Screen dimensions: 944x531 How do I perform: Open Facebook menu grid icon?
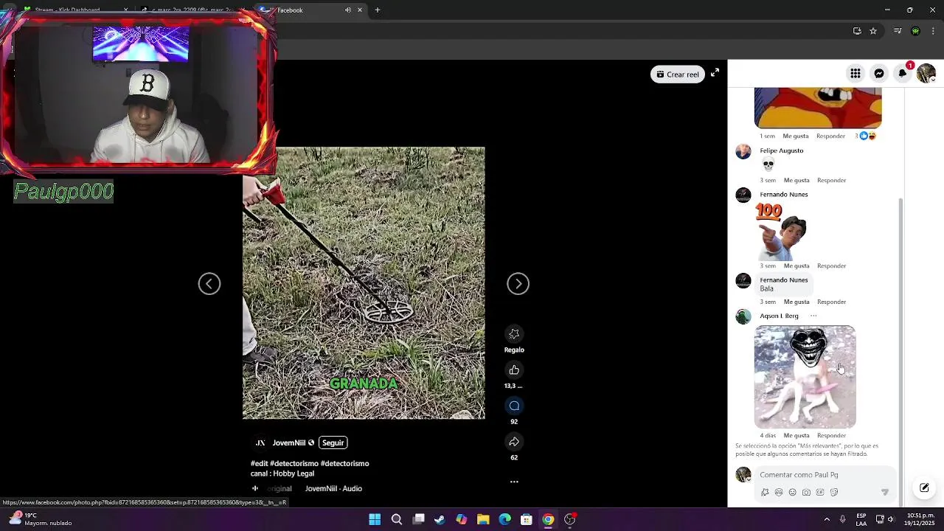pos(855,73)
